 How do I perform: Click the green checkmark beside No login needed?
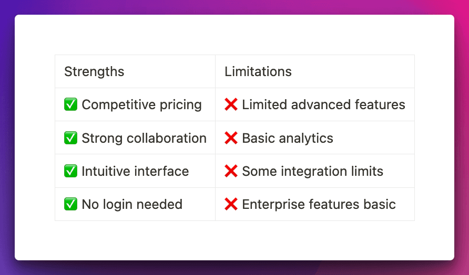pos(70,204)
